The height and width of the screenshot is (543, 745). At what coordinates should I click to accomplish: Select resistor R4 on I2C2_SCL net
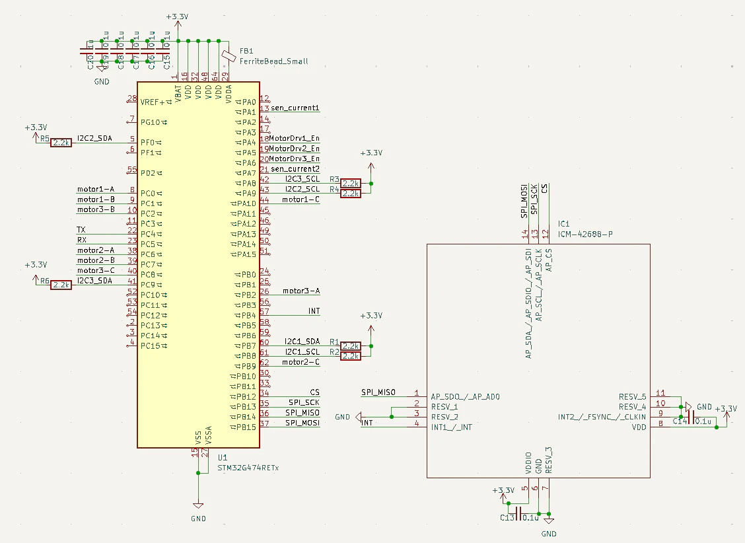(x=351, y=194)
